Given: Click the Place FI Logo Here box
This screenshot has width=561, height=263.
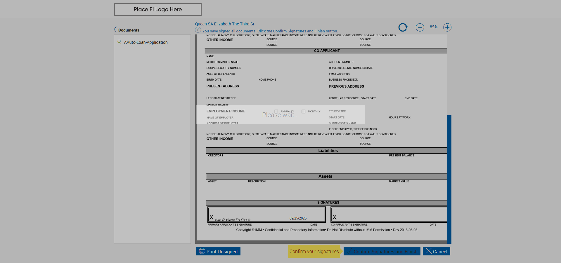Looking at the screenshot, I should (x=158, y=9).
